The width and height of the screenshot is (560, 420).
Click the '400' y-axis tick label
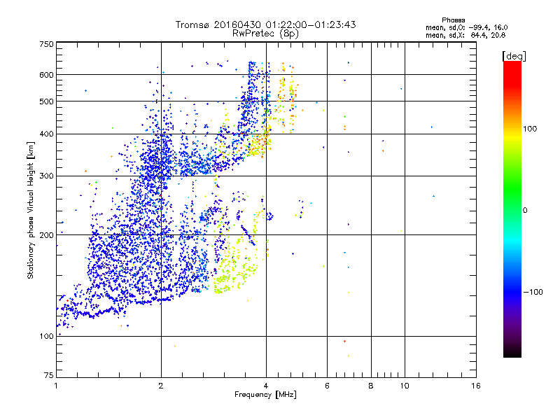click(x=46, y=134)
